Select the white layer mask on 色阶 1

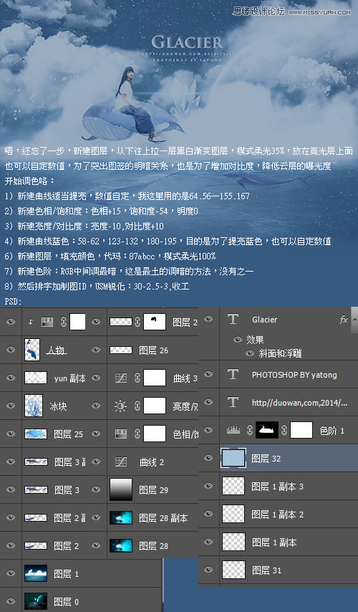[301, 430]
